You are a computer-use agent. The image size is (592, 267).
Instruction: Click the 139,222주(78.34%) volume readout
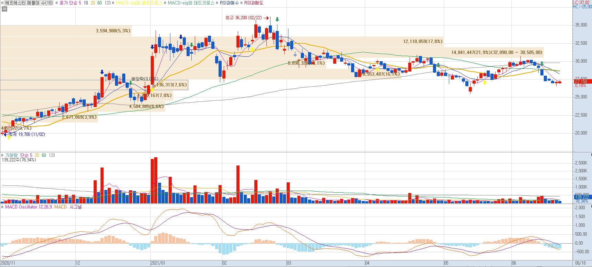19,160
